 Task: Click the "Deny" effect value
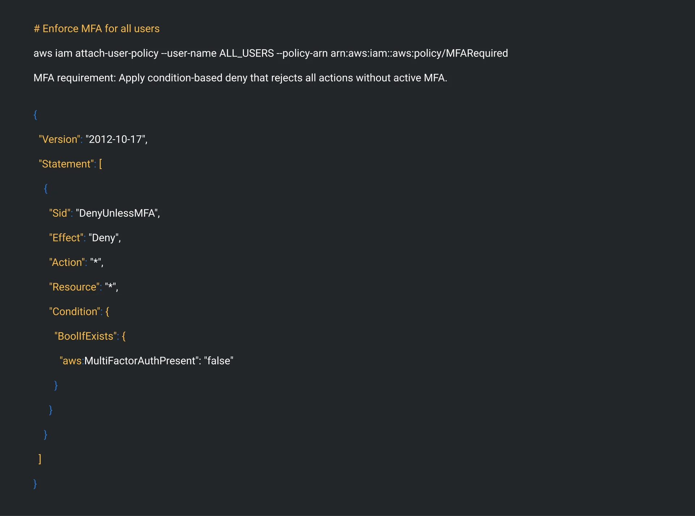(104, 238)
